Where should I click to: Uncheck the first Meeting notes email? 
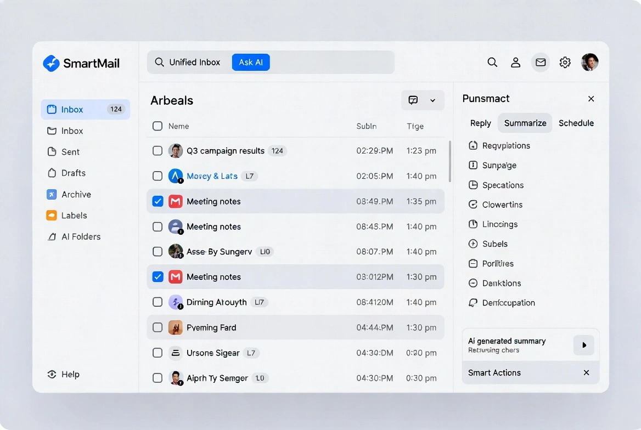(158, 201)
